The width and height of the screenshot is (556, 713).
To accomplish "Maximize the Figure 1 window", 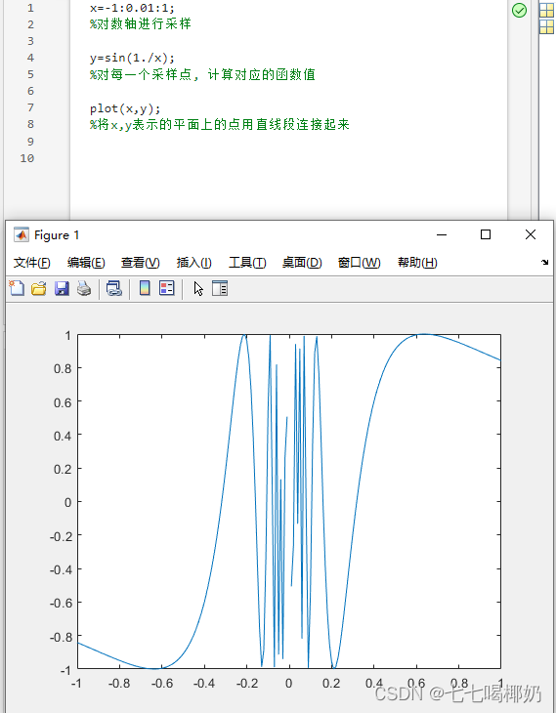I will point(486,234).
